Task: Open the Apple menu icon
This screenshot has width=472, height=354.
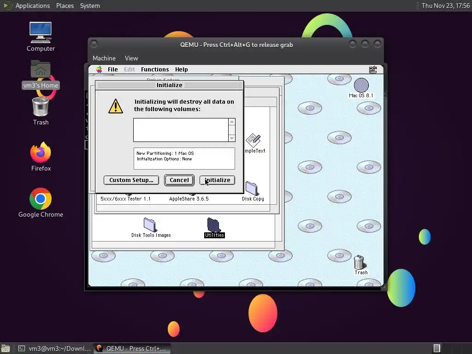Action: coord(99,70)
